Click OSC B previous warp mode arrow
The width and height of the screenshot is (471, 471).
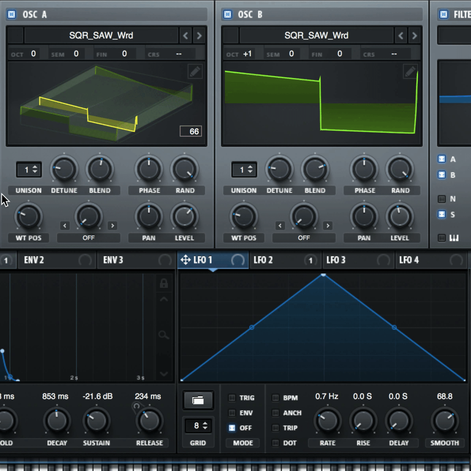280,226
